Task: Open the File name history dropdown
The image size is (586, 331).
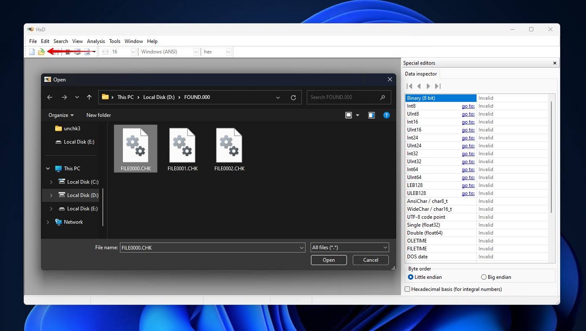Action: click(302, 248)
